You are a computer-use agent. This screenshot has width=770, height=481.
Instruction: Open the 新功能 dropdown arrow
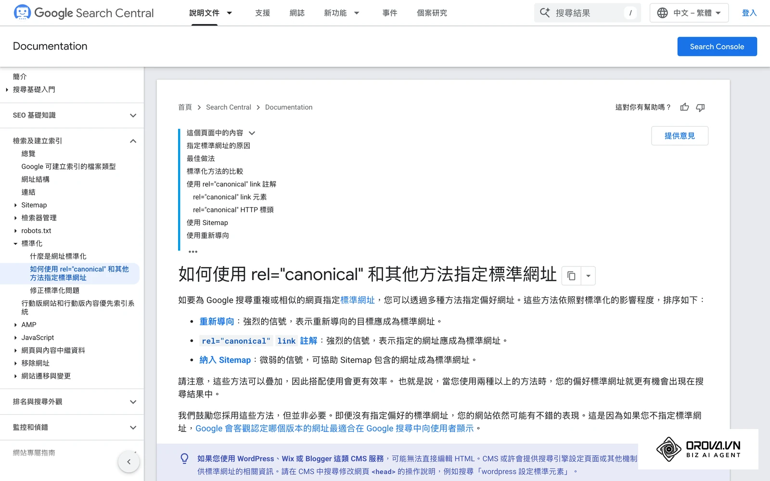pos(357,13)
